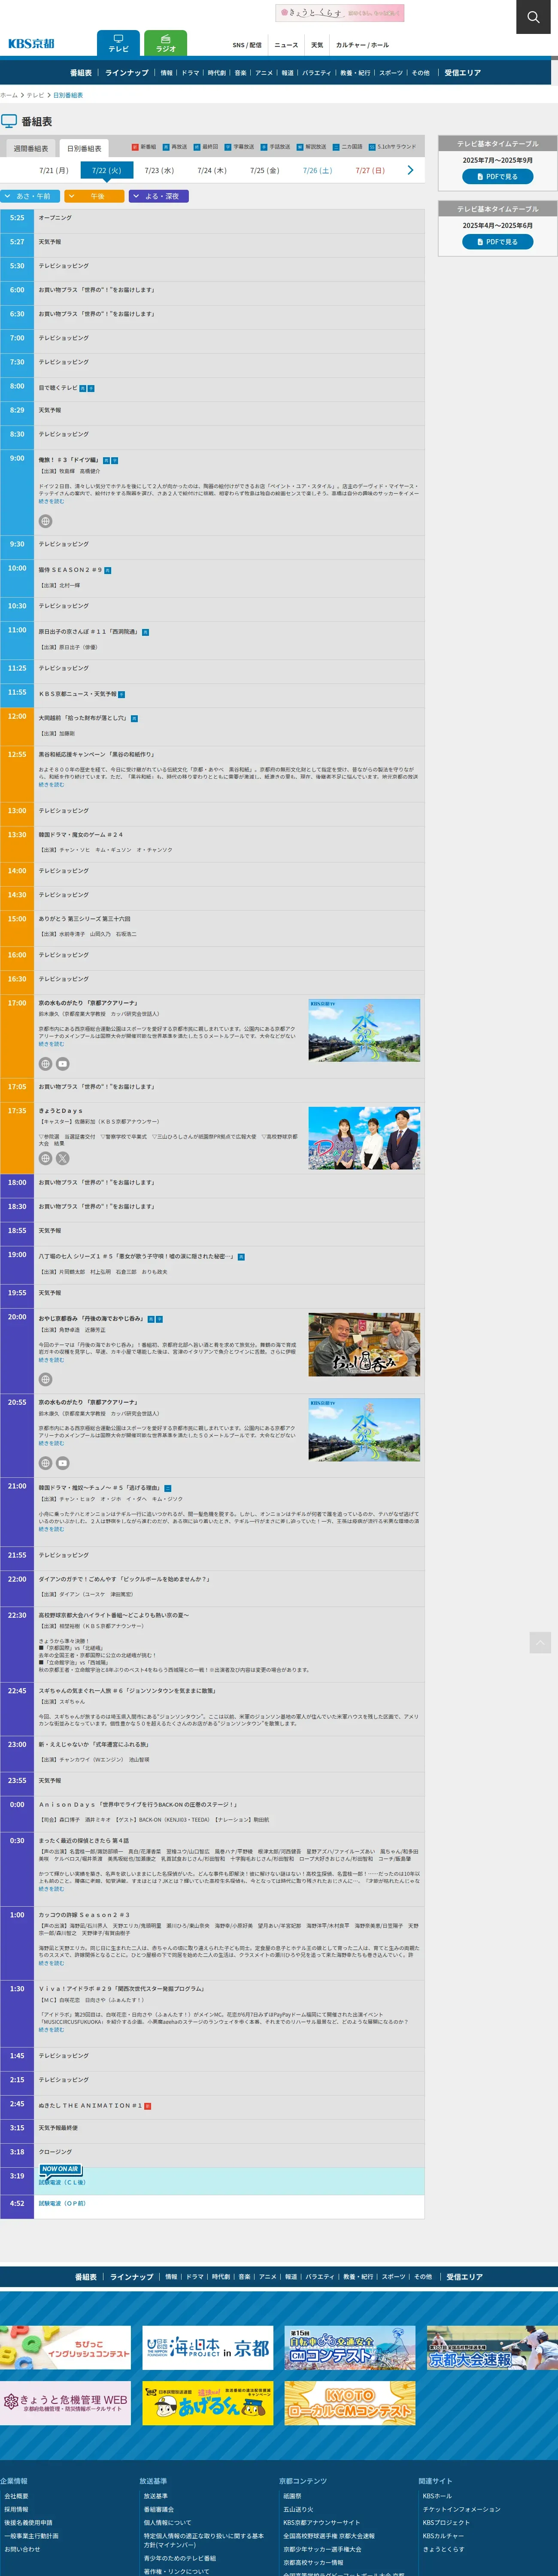This screenshot has height=2576, width=558.
Task: Select アニメ in the top genre navigation
Action: click(264, 73)
